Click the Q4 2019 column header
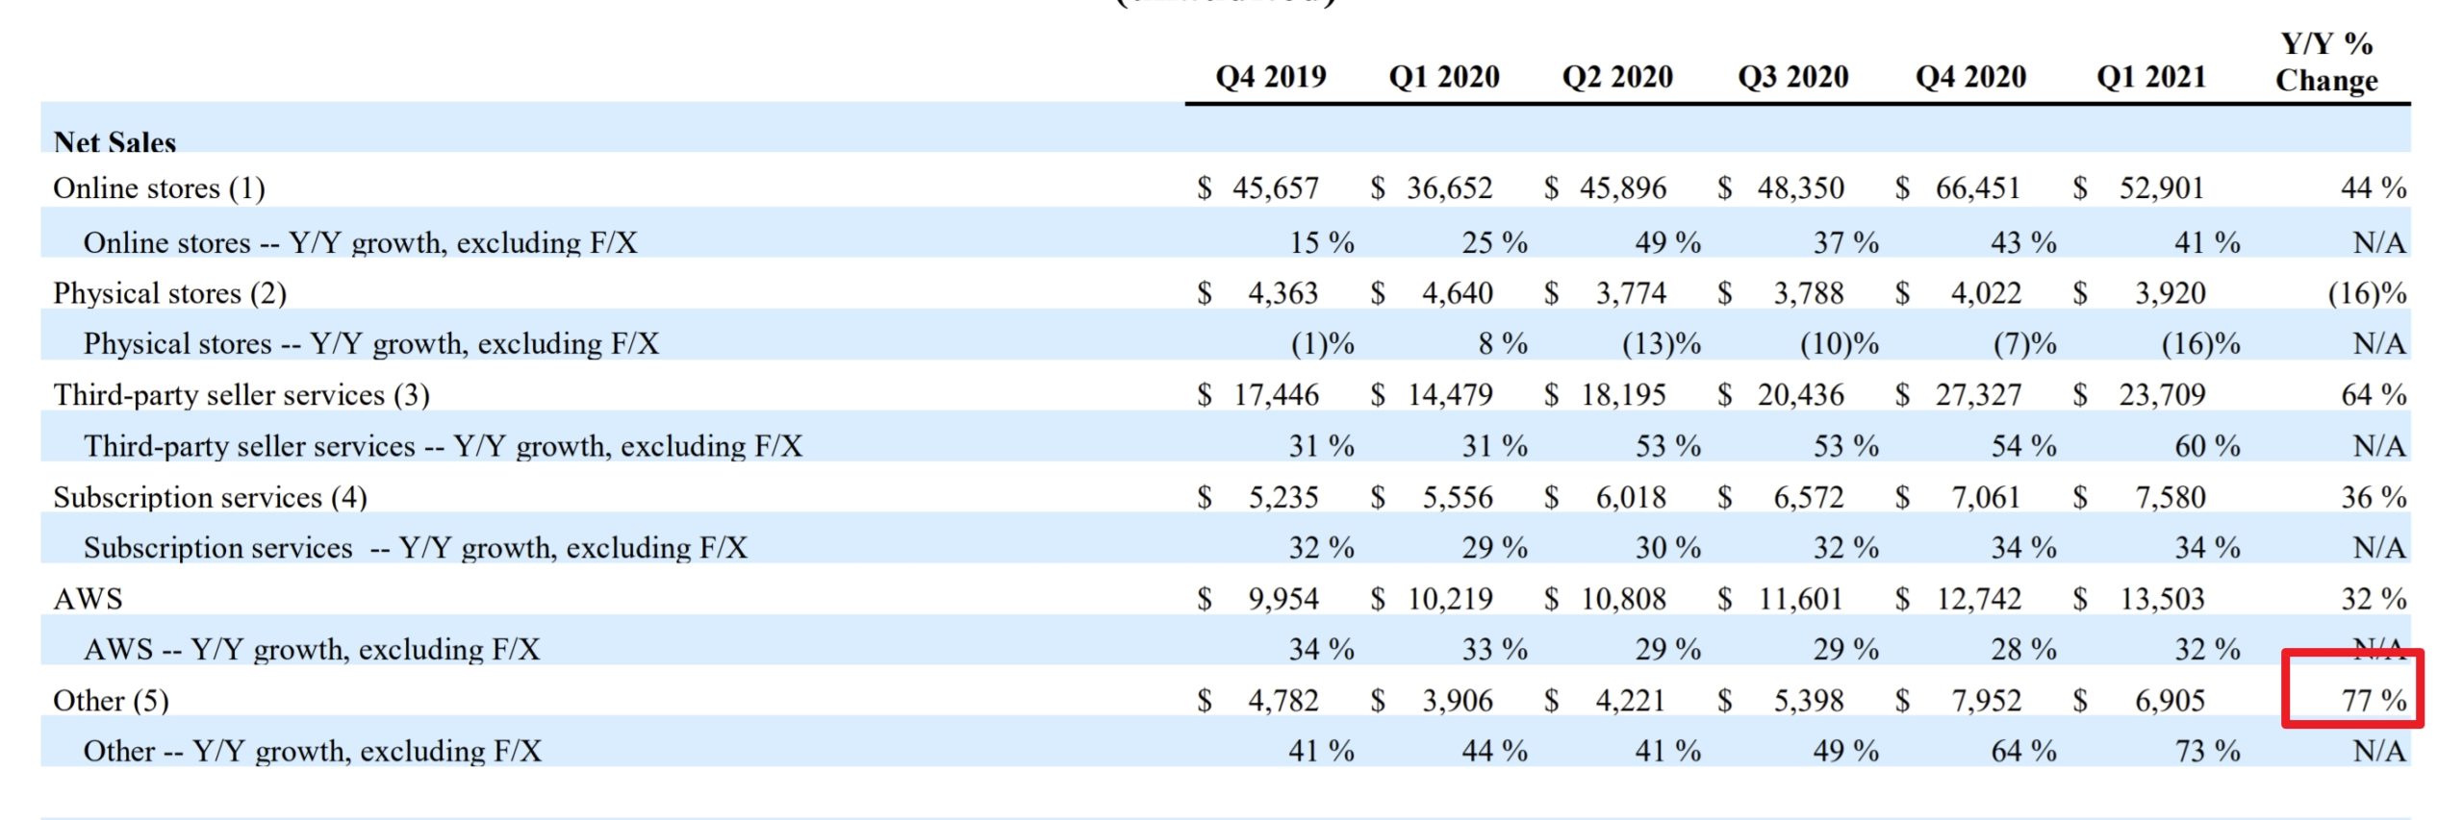This screenshot has width=2463, height=820. pos(1271,76)
